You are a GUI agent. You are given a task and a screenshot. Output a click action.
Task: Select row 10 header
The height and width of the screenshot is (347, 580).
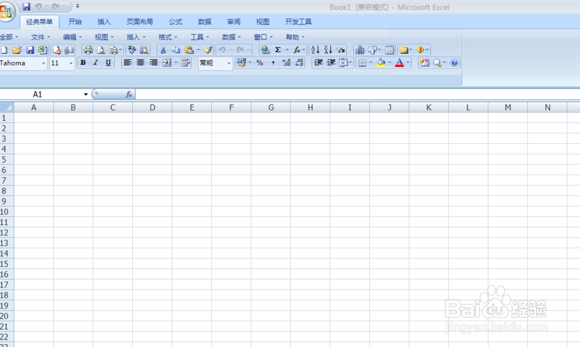click(x=6, y=212)
